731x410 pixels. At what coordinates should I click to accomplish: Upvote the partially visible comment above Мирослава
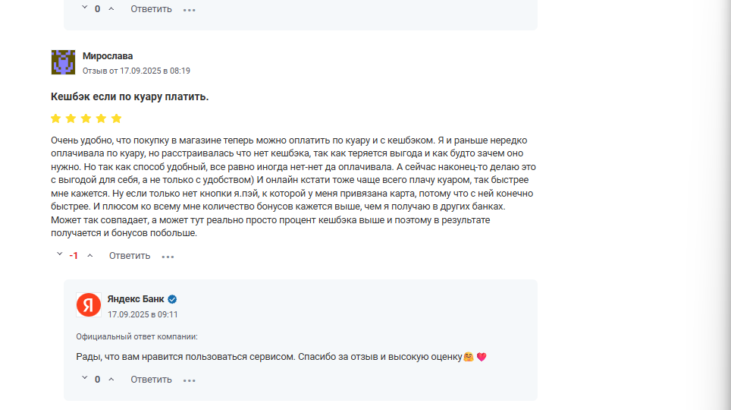point(111,9)
